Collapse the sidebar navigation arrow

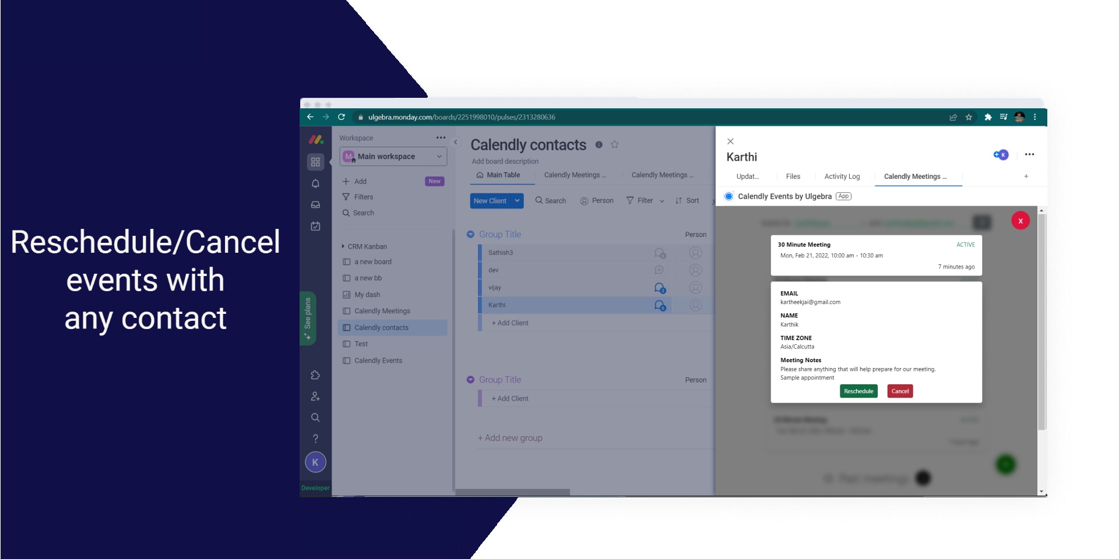tap(456, 142)
